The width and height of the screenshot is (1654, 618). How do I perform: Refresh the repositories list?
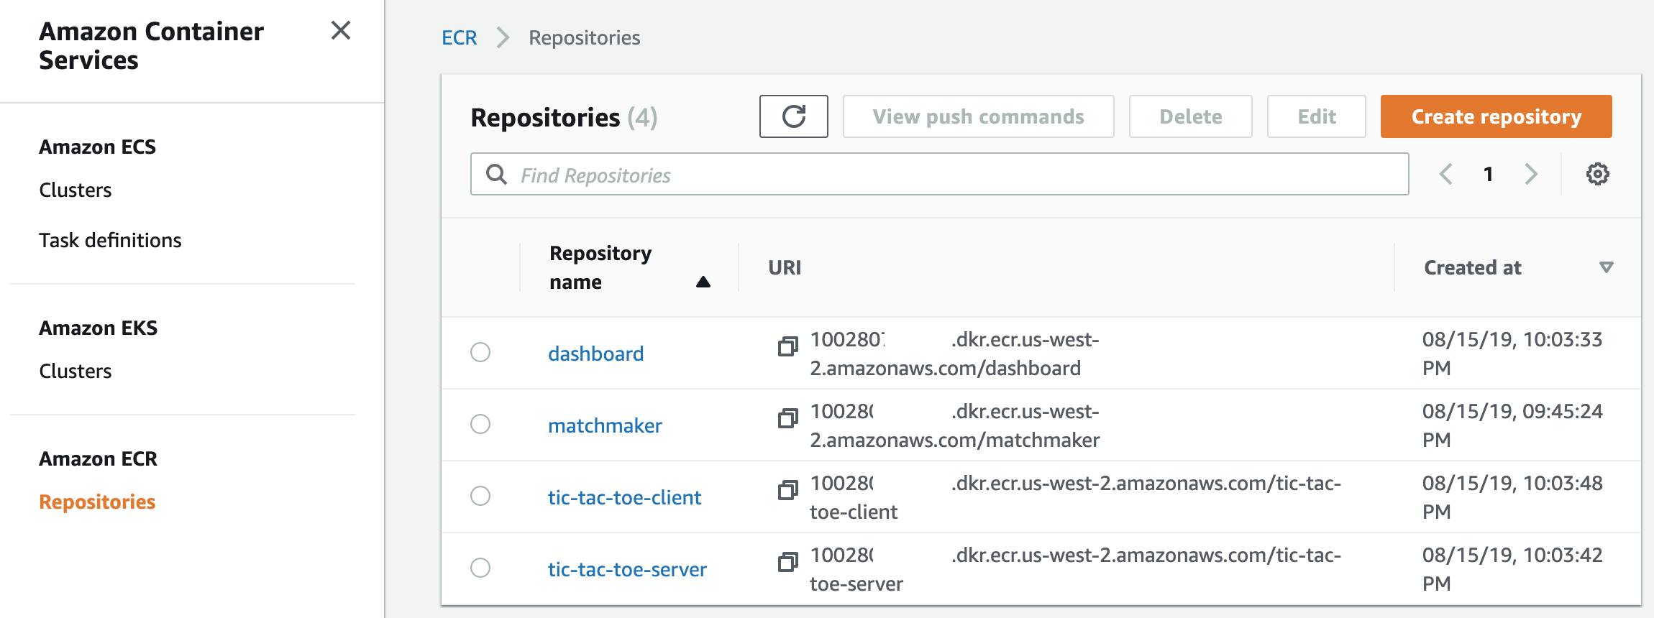click(x=793, y=116)
